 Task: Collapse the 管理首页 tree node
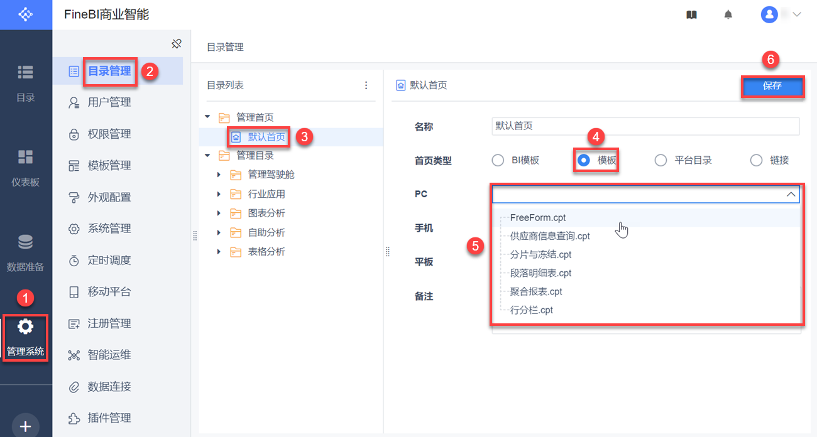(207, 117)
